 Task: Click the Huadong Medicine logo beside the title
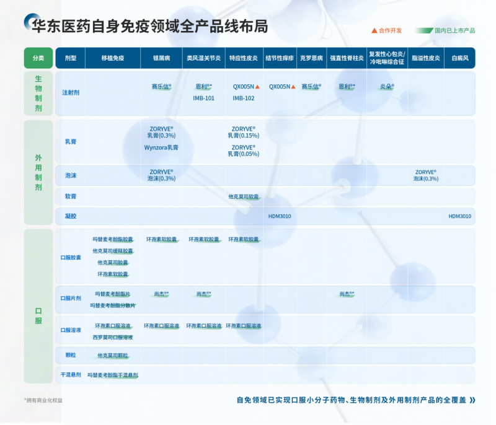point(32,22)
